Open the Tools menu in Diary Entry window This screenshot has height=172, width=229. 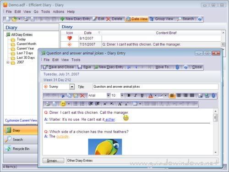click(x=76, y=60)
